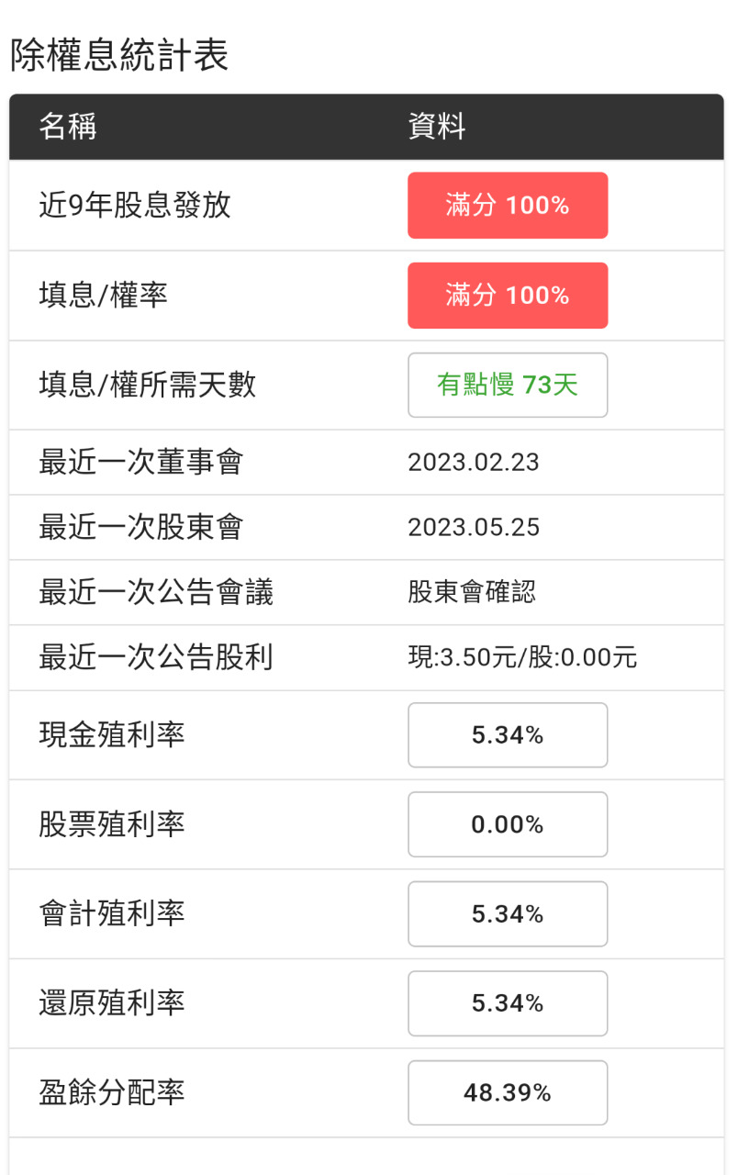
Task: Select the 股東會確認 text
Action: coord(472,592)
